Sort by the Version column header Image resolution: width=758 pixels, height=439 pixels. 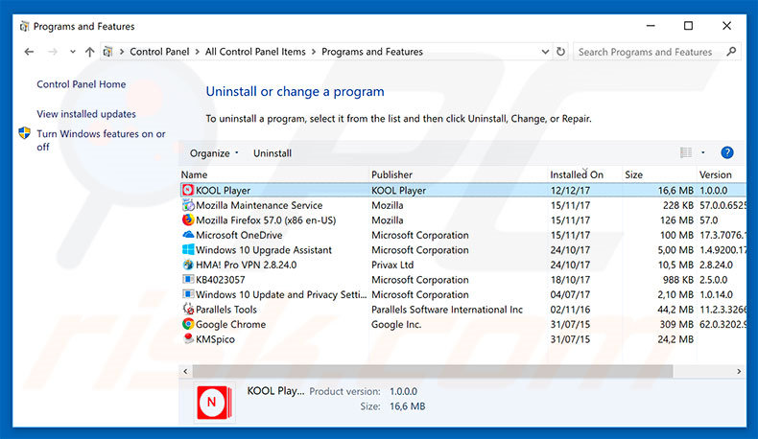(722, 174)
